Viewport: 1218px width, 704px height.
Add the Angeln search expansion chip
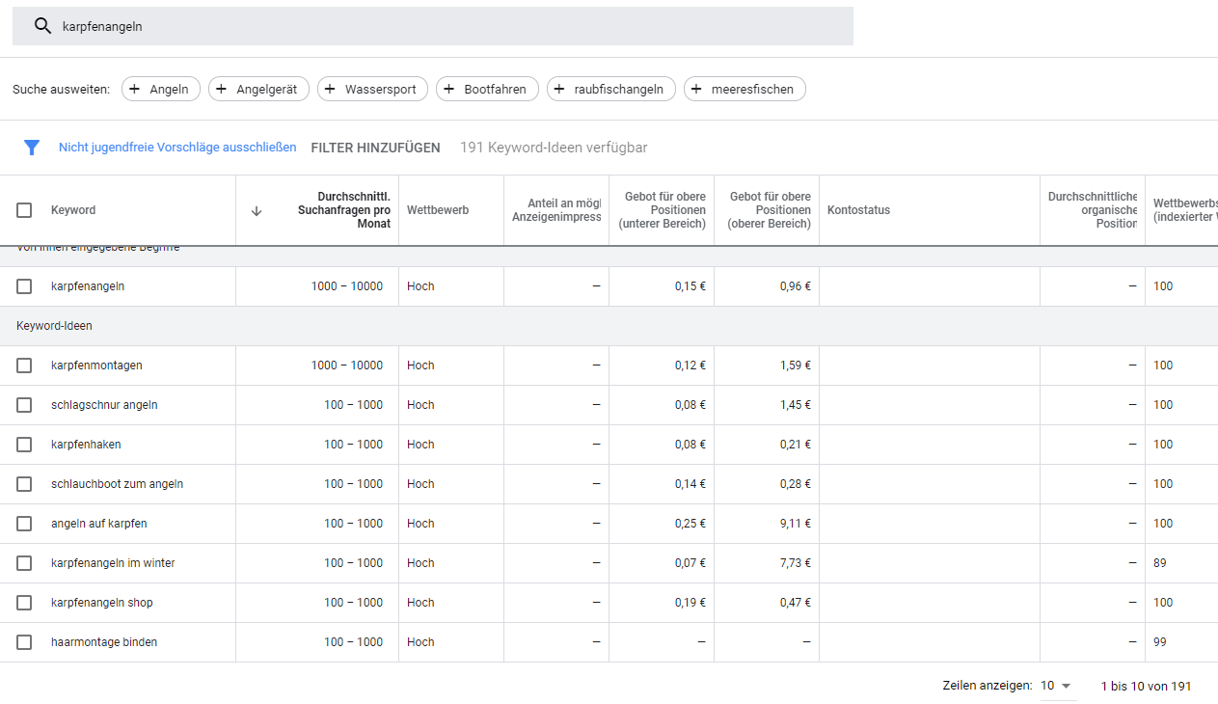point(160,89)
